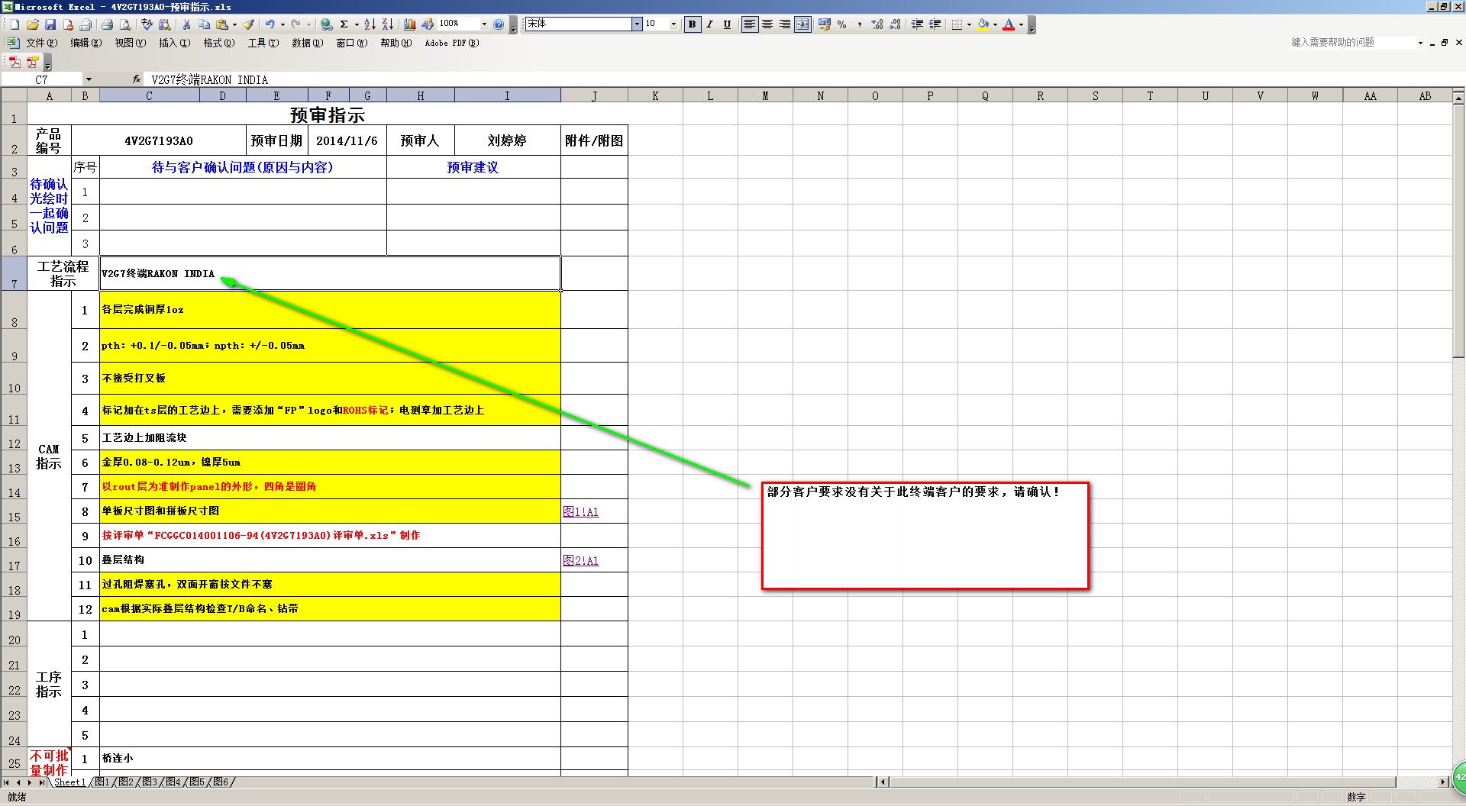Open the borders dropdown arrow
The height and width of the screenshot is (806, 1466).
pyautogui.click(x=969, y=24)
